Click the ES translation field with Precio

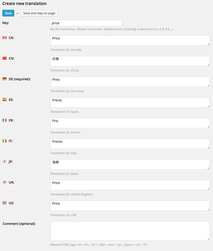coord(130,102)
